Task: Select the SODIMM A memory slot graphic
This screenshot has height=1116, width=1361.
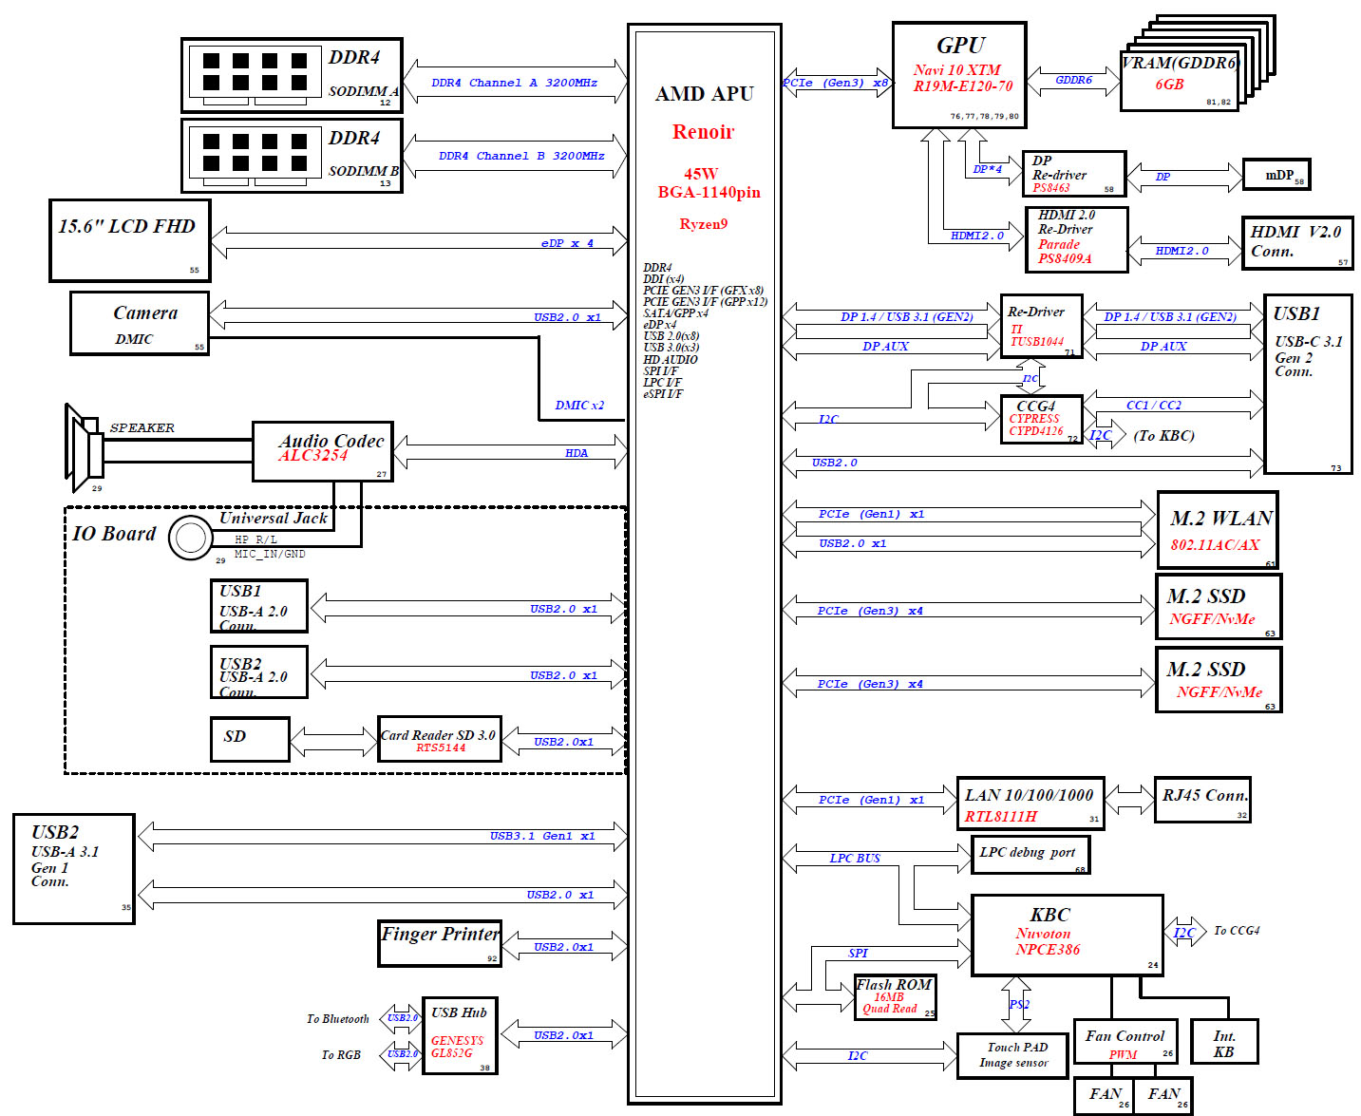Action: [x=254, y=75]
